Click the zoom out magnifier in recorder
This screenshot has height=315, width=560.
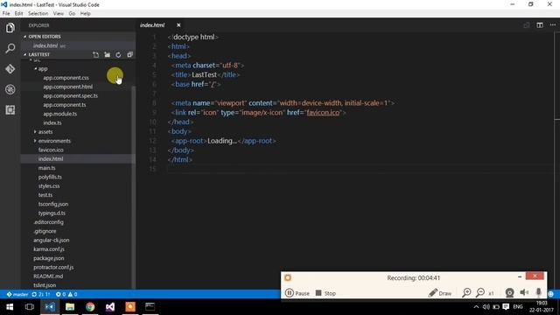[480, 293]
